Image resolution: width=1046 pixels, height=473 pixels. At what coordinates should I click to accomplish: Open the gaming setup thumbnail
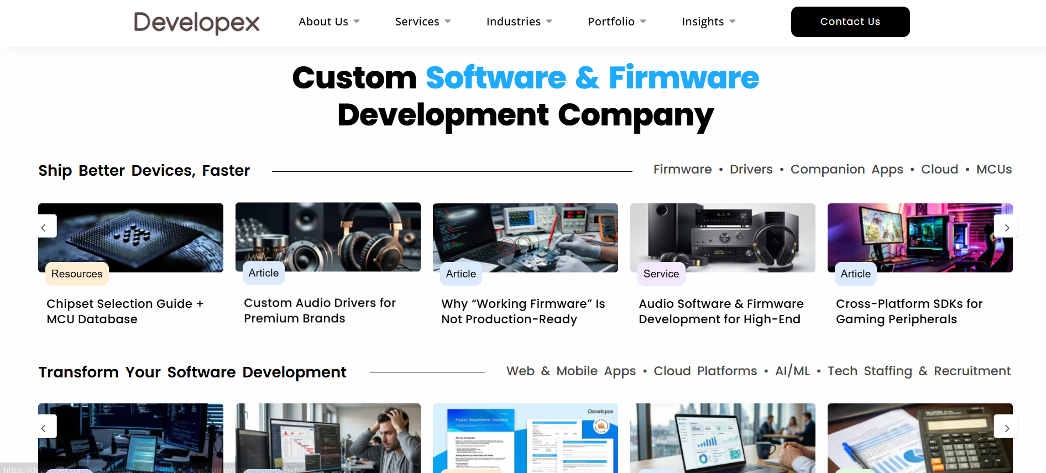pyautogui.click(x=920, y=238)
